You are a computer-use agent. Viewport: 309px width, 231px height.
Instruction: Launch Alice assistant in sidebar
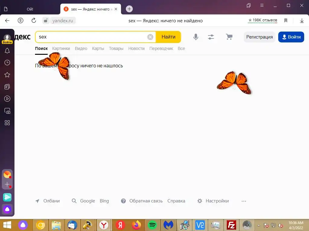click(7, 209)
